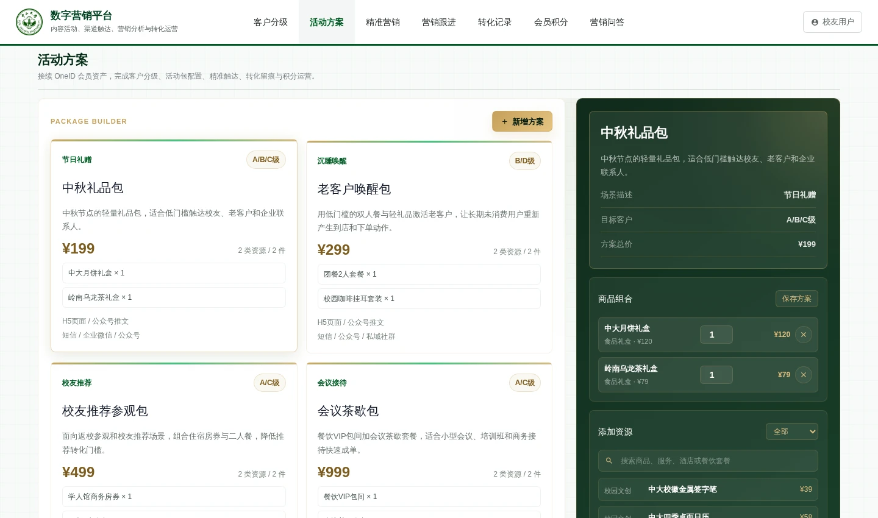The height and width of the screenshot is (518, 878).
Task: Open the 校友推荐参观包 card title
Action: (105, 411)
